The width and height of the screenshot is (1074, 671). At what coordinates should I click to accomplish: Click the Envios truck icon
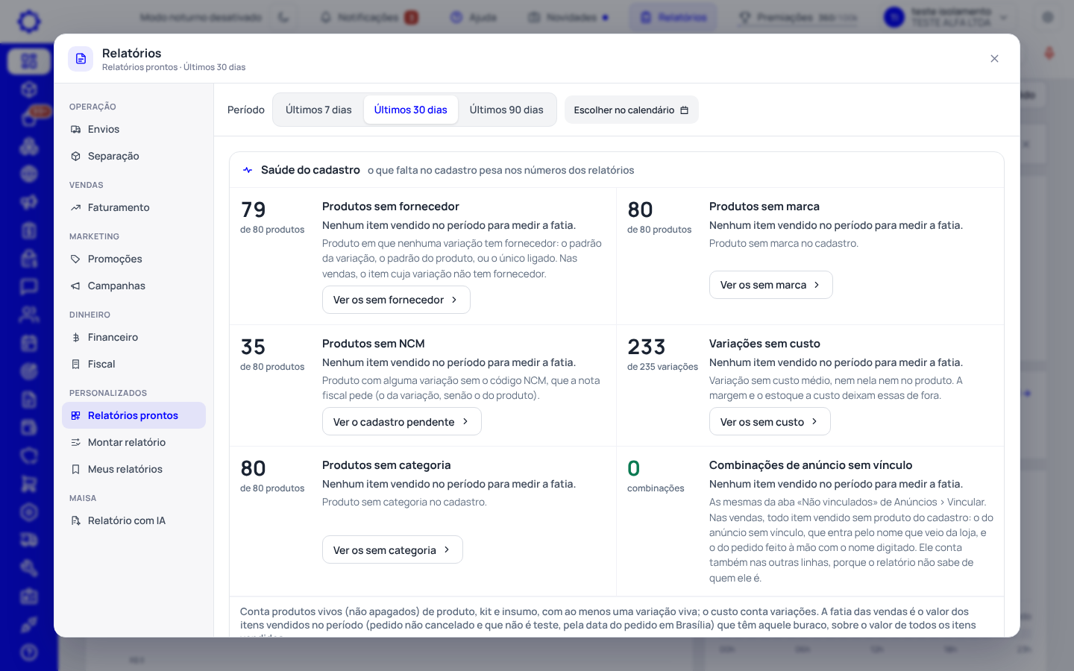[x=75, y=129]
